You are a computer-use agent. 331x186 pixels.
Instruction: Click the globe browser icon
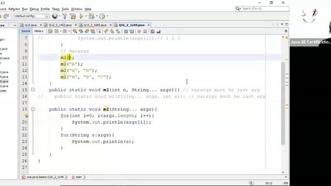coord(55,16)
